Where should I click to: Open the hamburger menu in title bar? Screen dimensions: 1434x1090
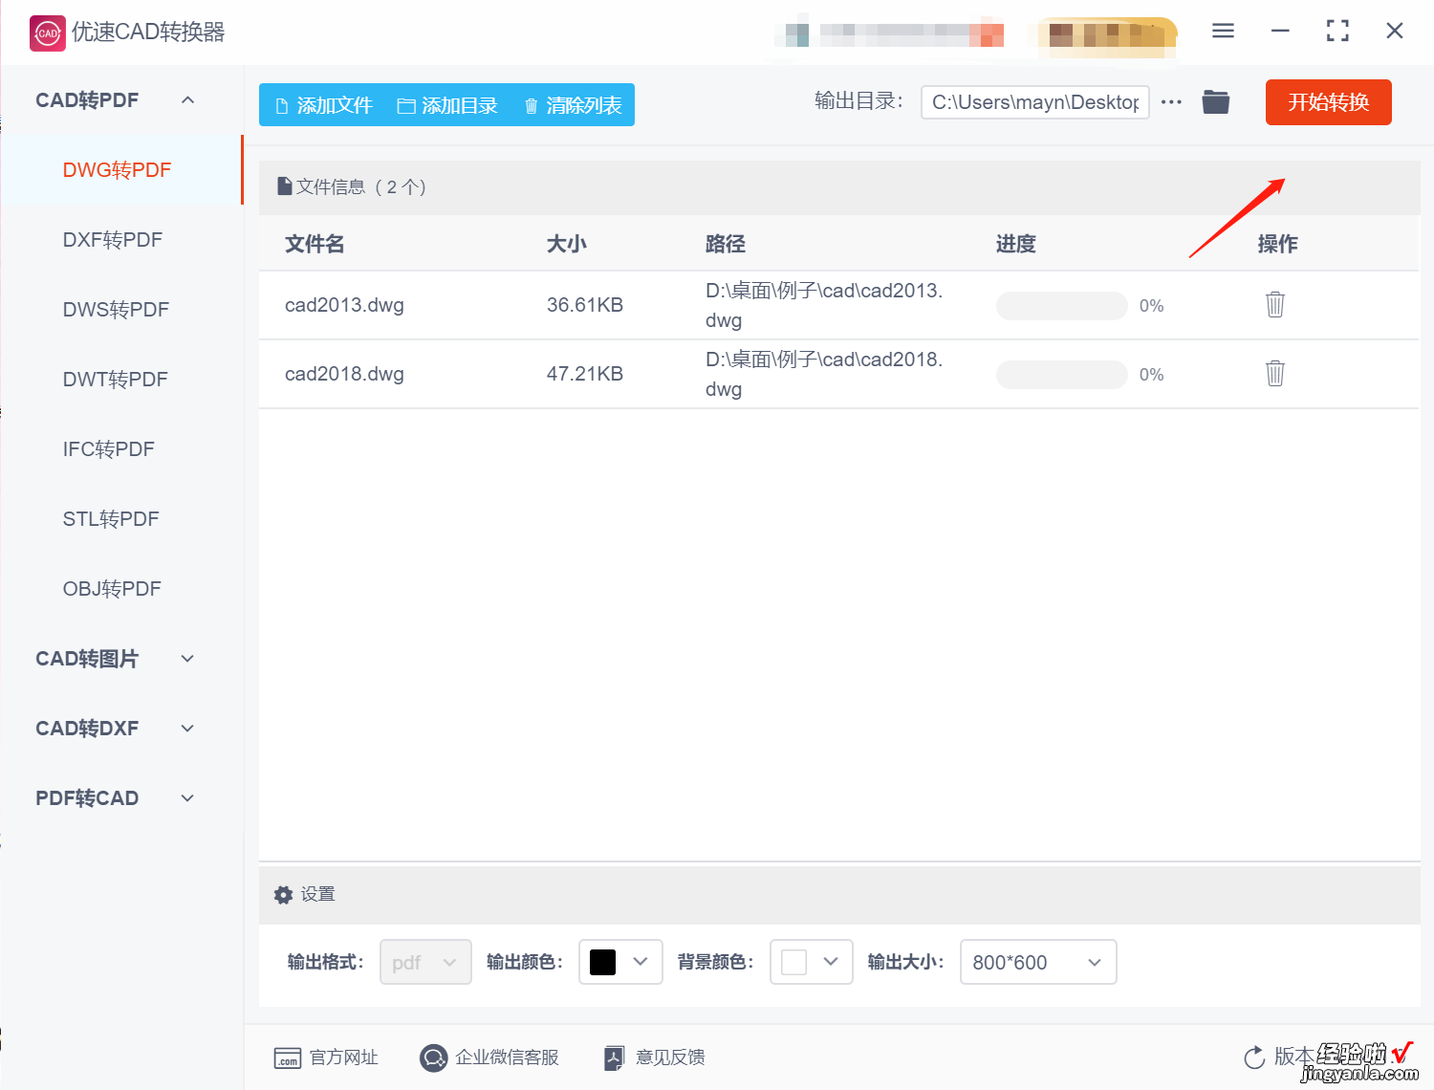point(1223,32)
